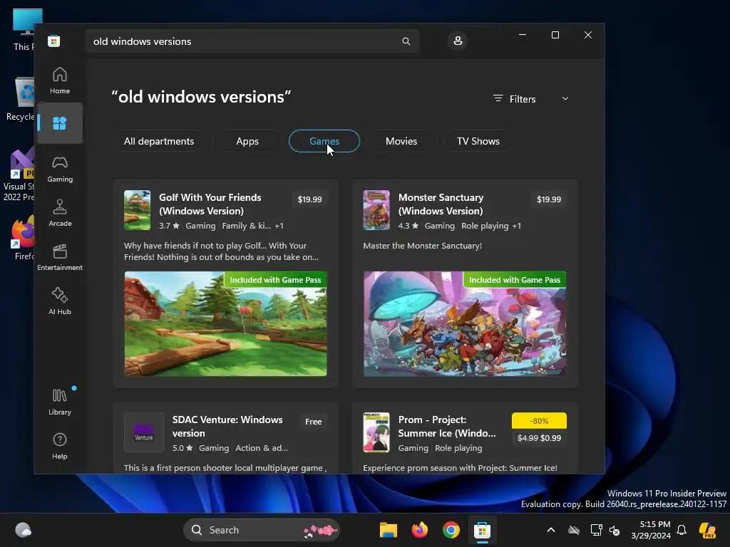
Task: Click "Role playing" tag on Monster Sanctuary
Action: [x=485, y=226]
